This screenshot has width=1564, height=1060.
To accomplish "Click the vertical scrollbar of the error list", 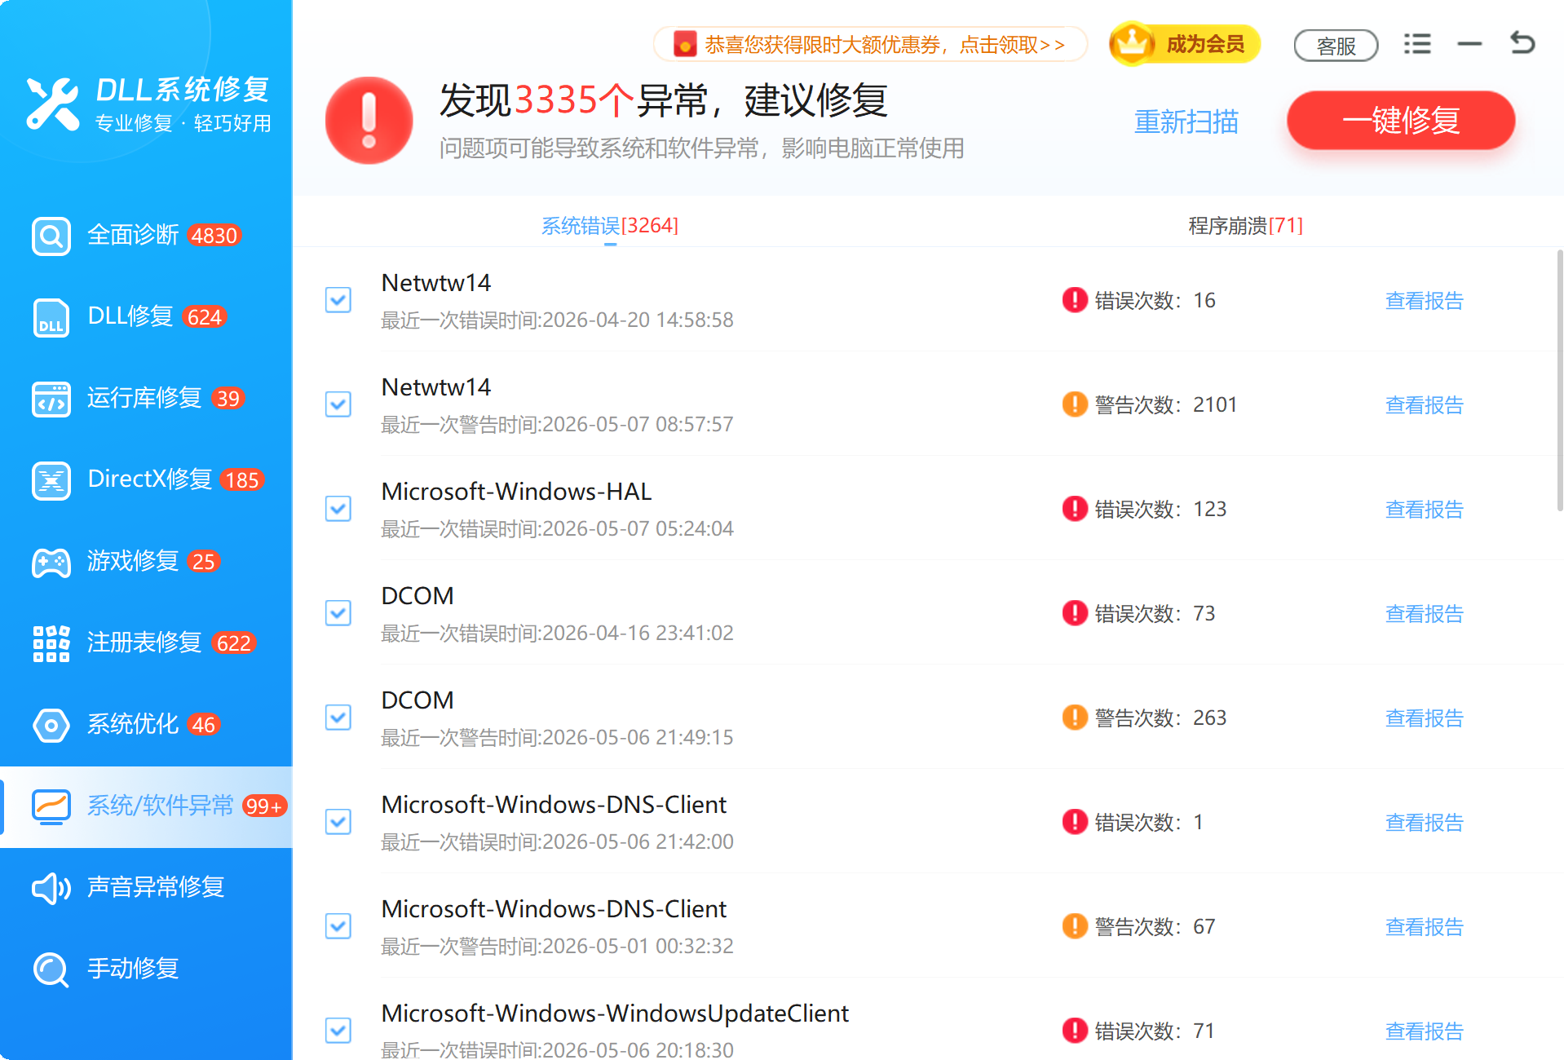I will [1559, 381].
